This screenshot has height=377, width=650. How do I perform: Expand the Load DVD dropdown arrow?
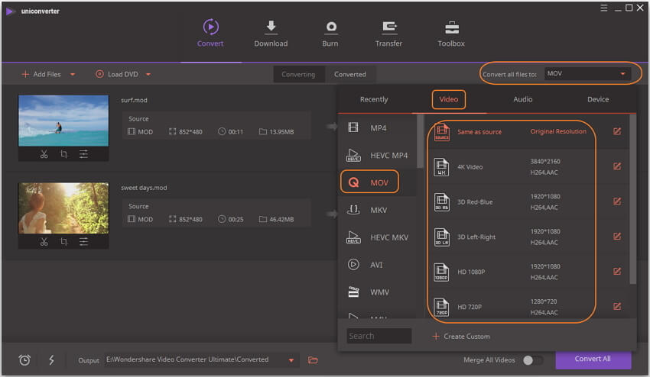148,75
